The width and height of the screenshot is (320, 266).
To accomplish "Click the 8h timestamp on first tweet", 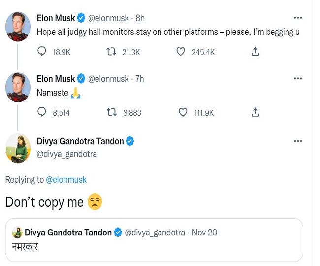I will pos(140,18).
